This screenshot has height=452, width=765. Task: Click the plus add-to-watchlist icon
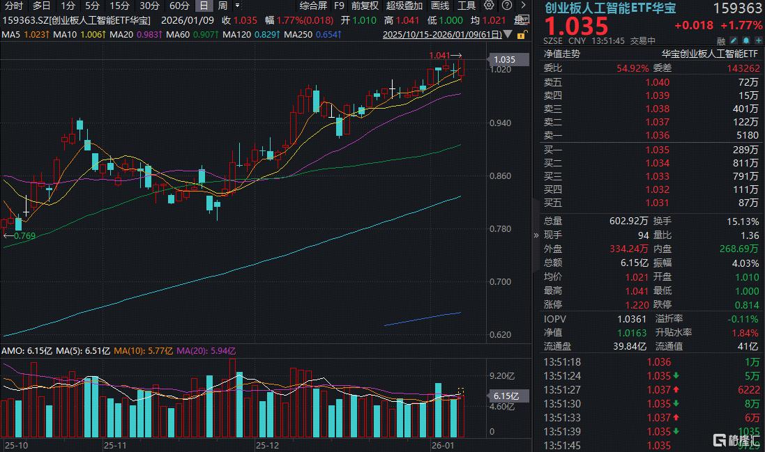pos(758,40)
